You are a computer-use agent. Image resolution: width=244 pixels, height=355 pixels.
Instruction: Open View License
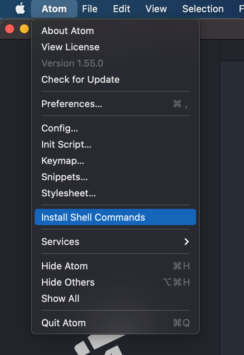click(70, 47)
